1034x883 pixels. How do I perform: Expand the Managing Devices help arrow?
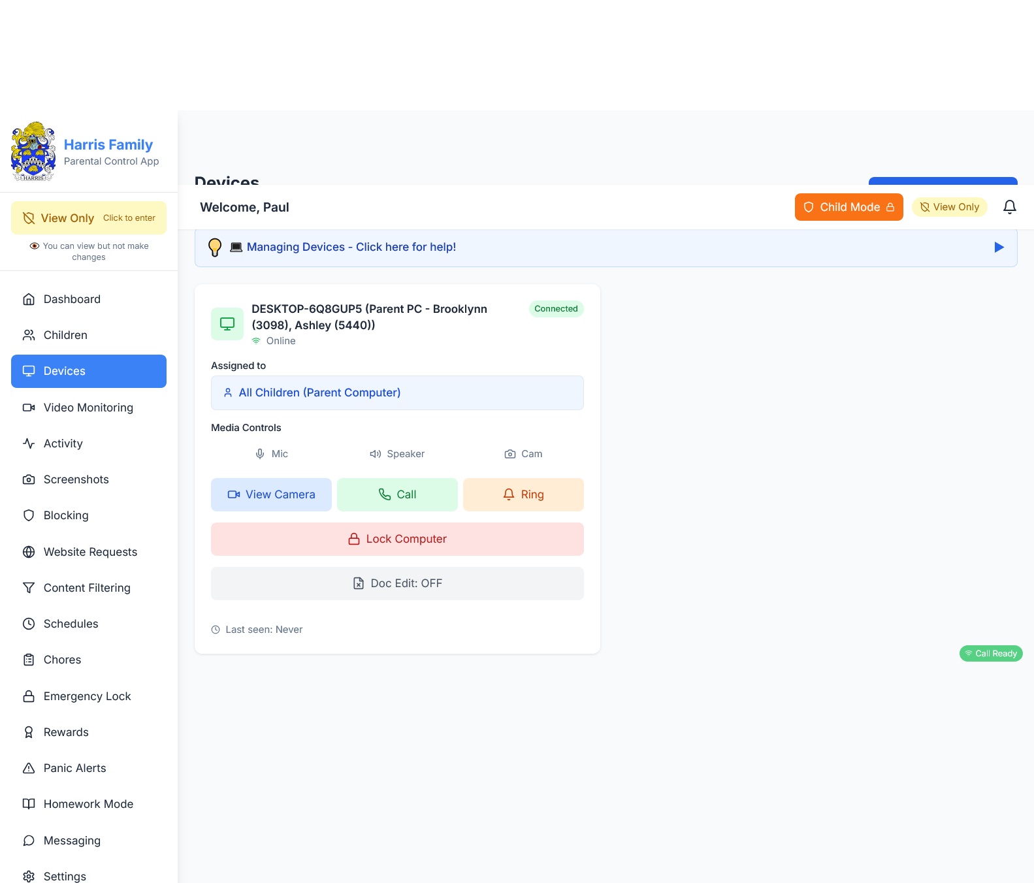pyautogui.click(x=998, y=248)
